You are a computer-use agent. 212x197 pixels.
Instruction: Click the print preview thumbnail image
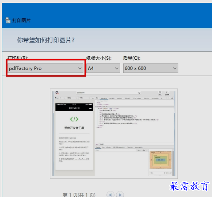pyautogui.click(x=114, y=134)
